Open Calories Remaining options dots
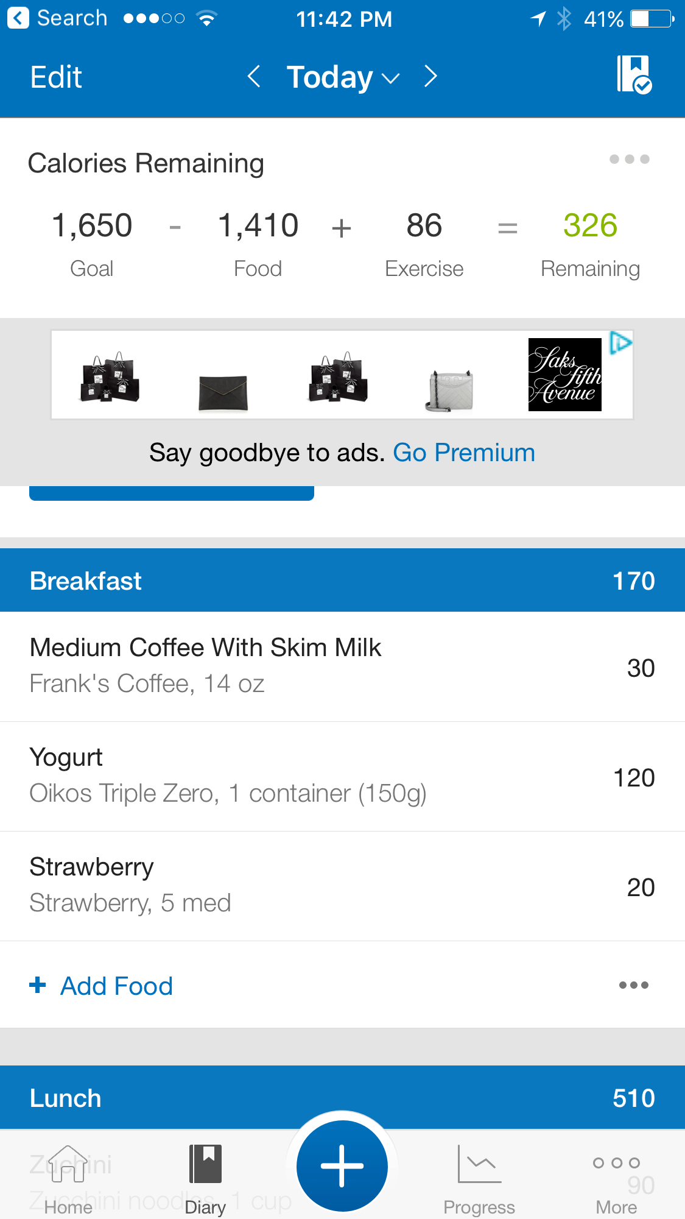Screen dimensions: 685x1219 tap(629, 160)
